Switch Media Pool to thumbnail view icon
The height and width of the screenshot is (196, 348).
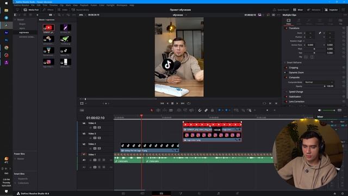tap(51, 15)
